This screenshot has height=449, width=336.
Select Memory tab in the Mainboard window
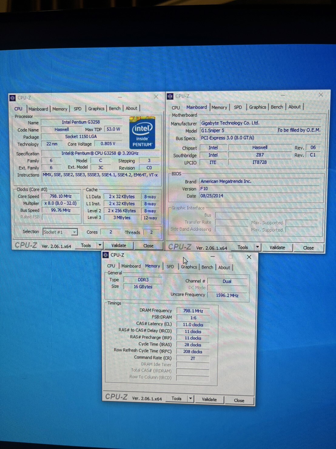219,107
